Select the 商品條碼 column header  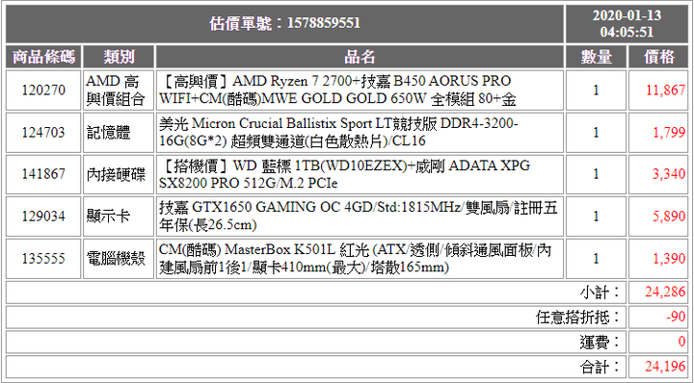[x=43, y=57]
